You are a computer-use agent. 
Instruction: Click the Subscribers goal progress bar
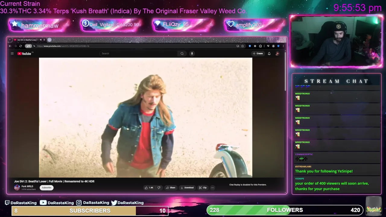pyautogui.click(x=90, y=210)
